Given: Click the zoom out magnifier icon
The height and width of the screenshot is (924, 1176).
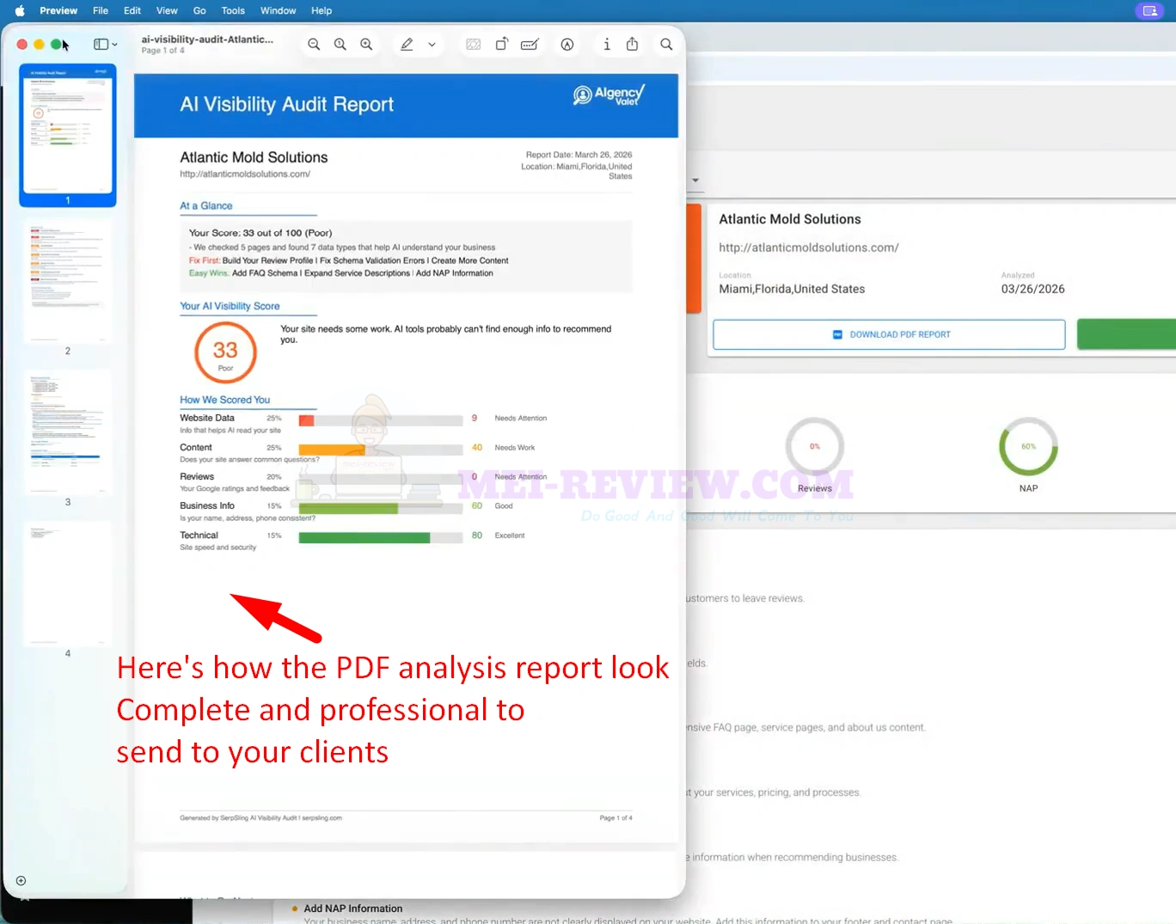Looking at the screenshot, I should [314, 45].
